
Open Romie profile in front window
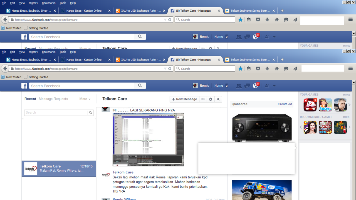pos(201,86)
